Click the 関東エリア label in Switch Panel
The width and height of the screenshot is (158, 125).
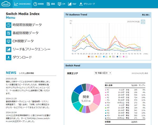[x=73, y=73]
